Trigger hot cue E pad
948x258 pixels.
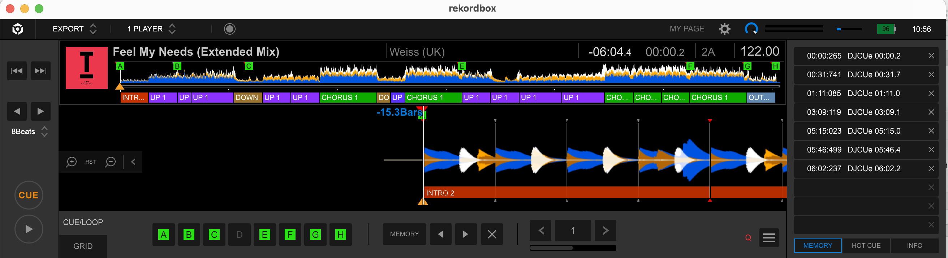click(264, 235)
